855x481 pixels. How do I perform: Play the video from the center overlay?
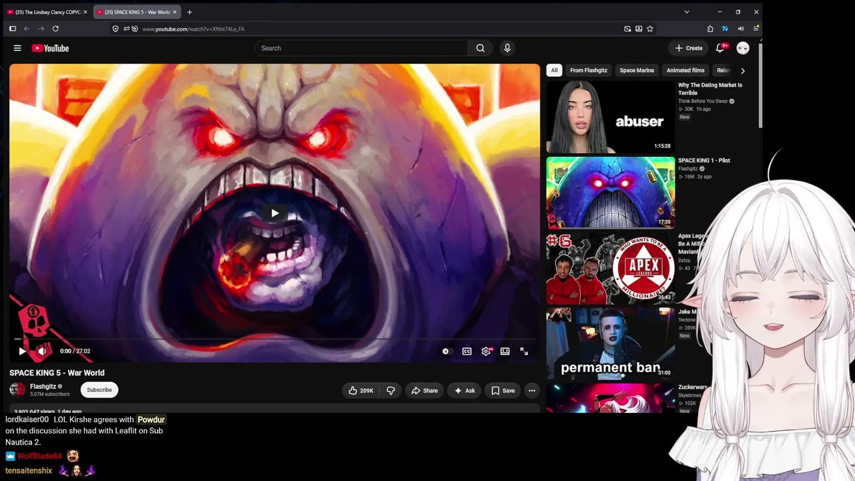pos(275,213)
